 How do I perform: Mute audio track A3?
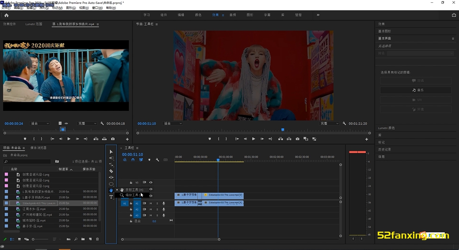tap(151, 216)
